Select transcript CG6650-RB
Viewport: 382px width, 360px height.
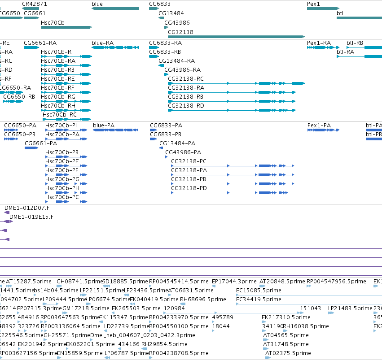tap(13, 101)
